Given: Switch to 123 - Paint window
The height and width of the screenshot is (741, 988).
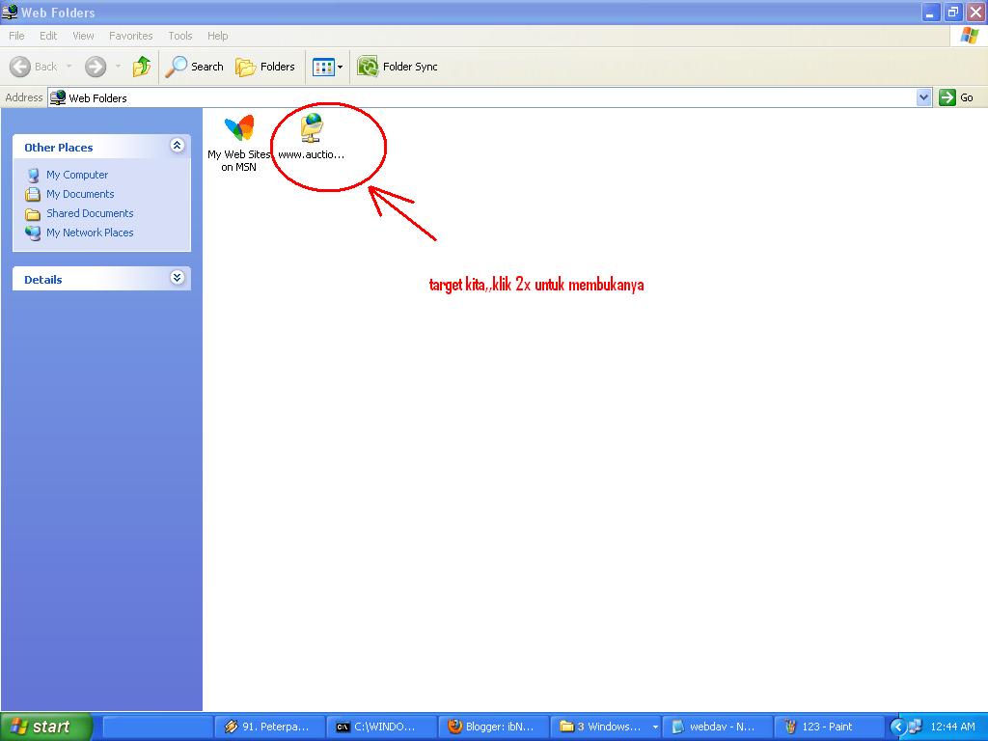Looking at the screenshot, I should pyautogui.click(x=829, y=727).
